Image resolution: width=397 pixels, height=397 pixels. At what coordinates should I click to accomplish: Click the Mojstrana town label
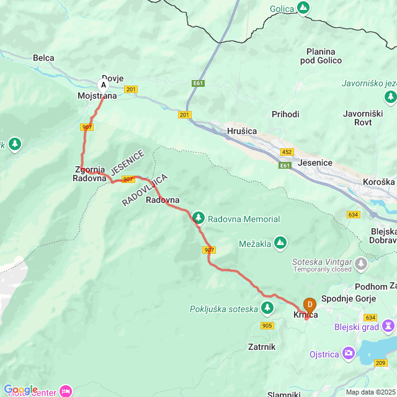coord(97,96)
